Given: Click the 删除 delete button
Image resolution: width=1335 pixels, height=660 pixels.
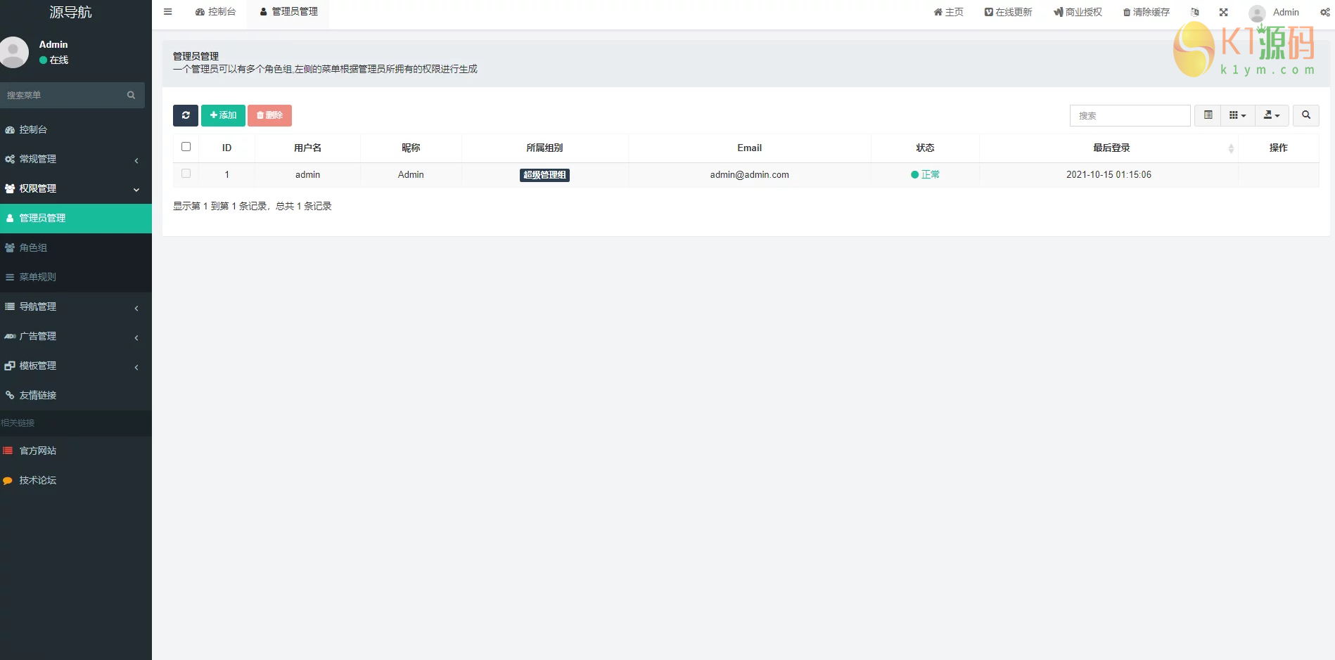Looking at the screenshot, I should pyautogui.click(x=269, y=115).
